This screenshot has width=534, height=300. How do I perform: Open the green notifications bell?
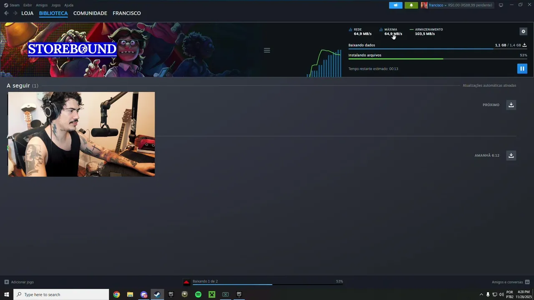click(x=411, y=5)
